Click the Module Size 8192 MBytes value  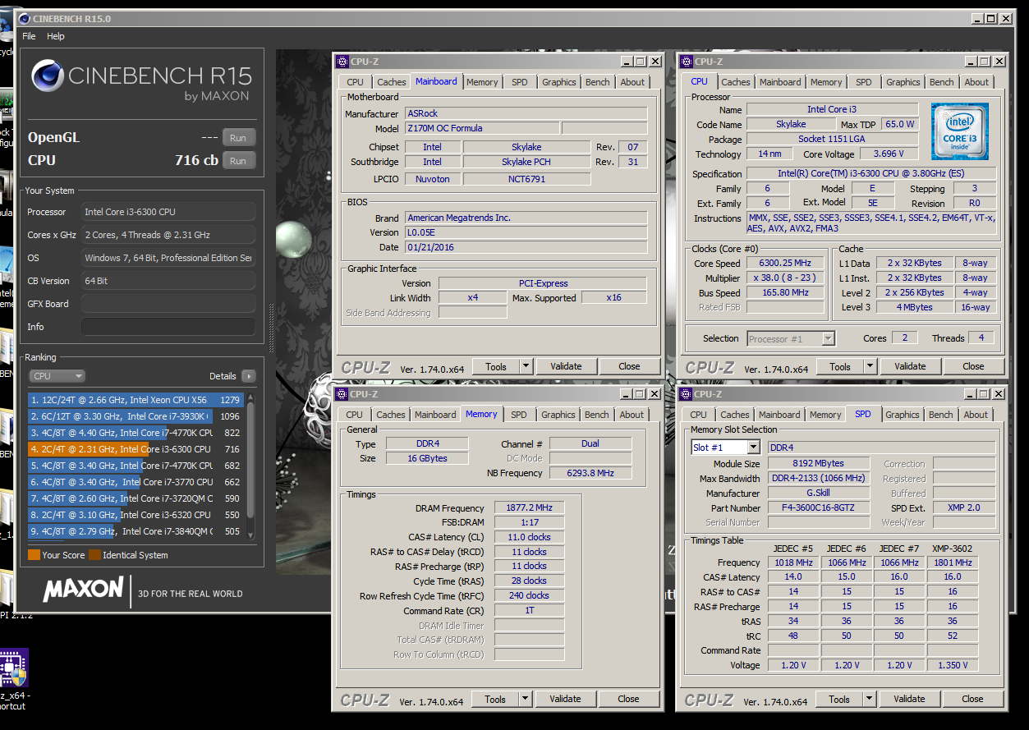tap(818, 463)
